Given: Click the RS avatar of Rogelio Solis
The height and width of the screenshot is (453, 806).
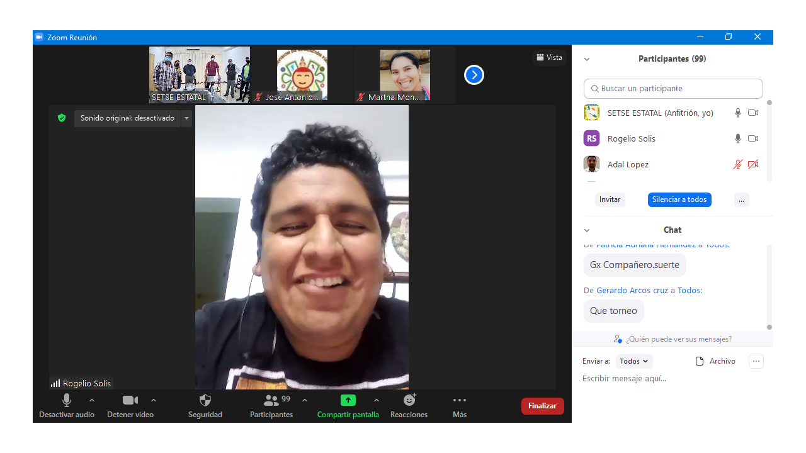Looking at the screenshot, I should [x=592, y=138].
